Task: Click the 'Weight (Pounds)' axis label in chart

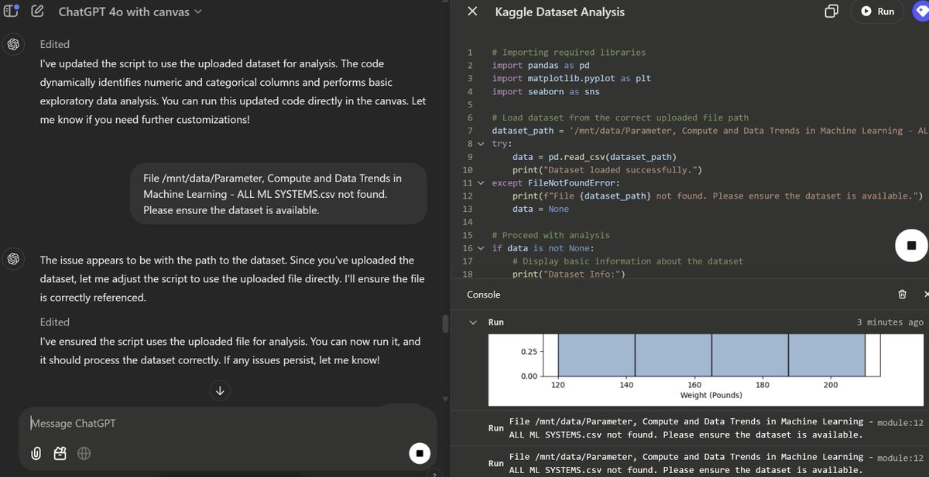Action: 709,395
